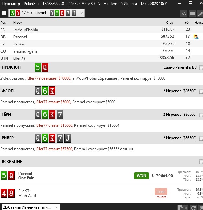This screenshot has height=210, width=203.
Task: Click 'High Card' hand description
Action: pyautogui.click(x=27, y=196)
